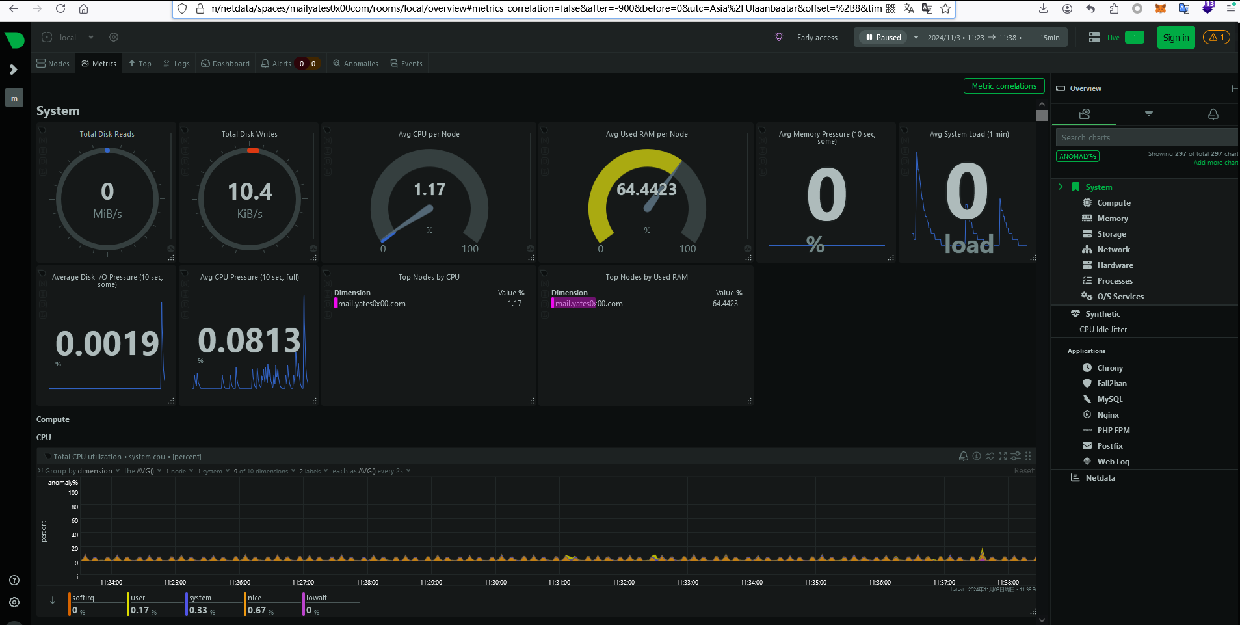This screenshot has height=625, width=1240.
Task: Click the Metric correlations button
Action: tap(1004, 86)
